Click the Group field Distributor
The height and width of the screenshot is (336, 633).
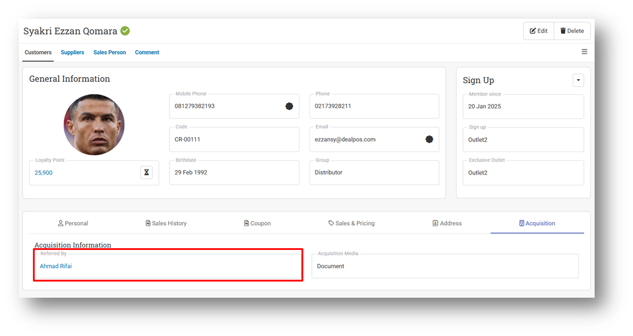click(x=374, y=173)
